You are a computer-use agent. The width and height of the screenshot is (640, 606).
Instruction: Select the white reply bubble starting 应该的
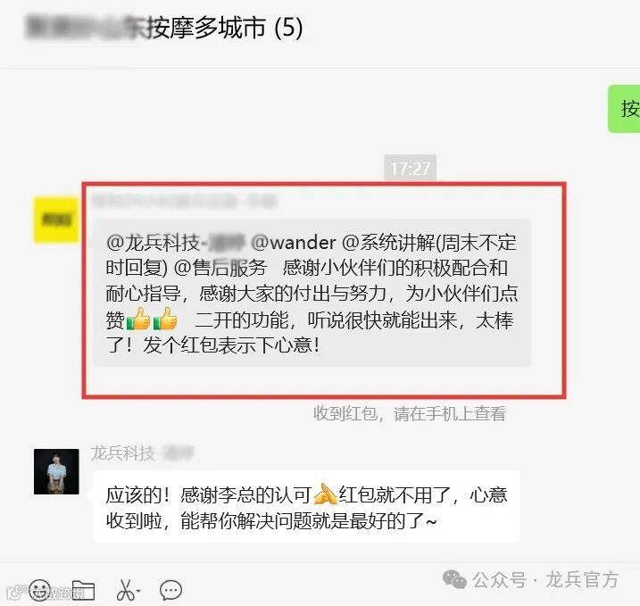pyautogui.click(x=306, y=506)
